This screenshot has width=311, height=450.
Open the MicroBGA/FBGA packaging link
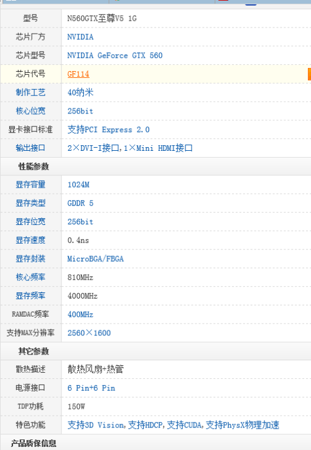[x=95, y=259]
